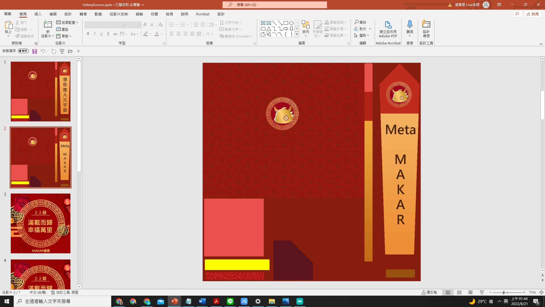The image size is (545, 307).
Task: Enable Normal view in status bar
Action: click(448, 293)
